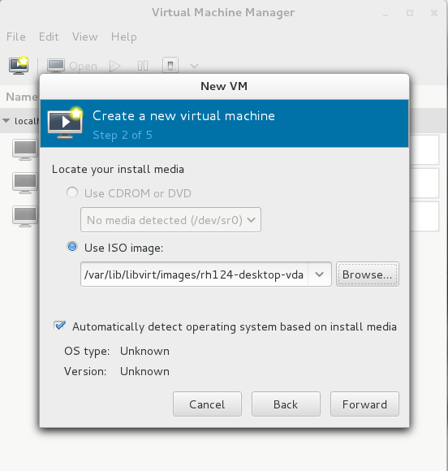
Task: Select the second VM monitor icon in list
Action: 25,183
